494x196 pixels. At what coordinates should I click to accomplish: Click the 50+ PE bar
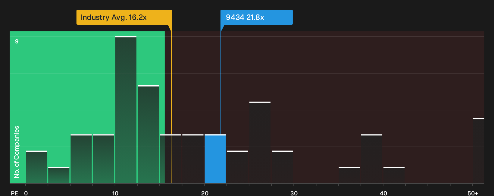coord(479,151)
